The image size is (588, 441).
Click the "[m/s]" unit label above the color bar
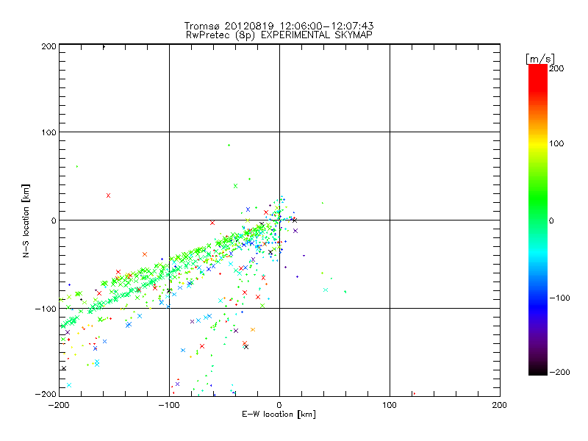(x=540, y=59)
